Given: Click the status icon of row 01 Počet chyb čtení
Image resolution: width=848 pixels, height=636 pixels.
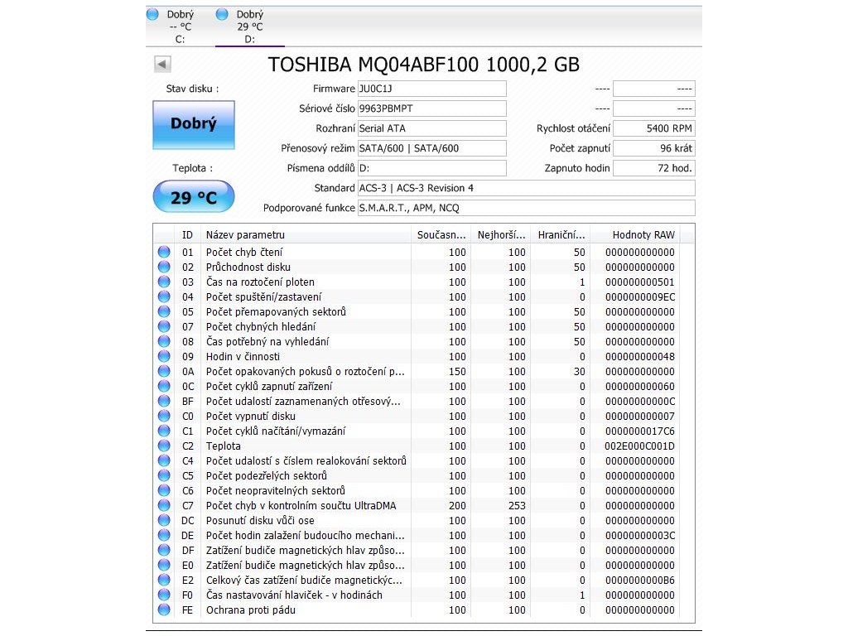Looking at the screenshot, I should coord(164,252).
